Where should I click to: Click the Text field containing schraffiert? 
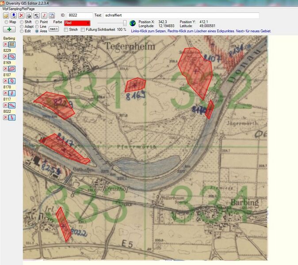(x=181, y=15)
